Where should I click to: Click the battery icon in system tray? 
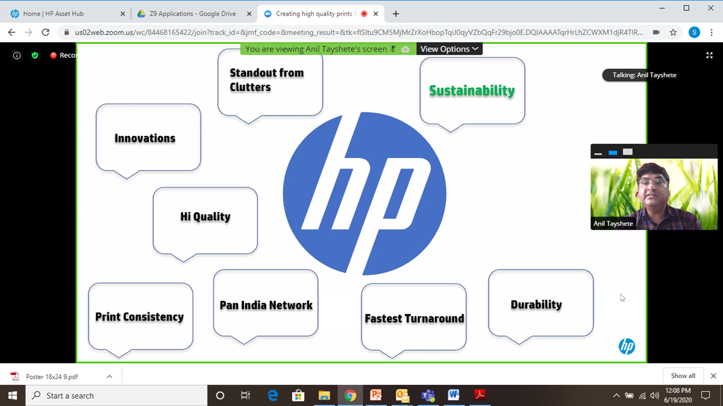[x=630, y=396]
